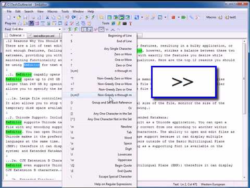Viewport: 250px width, 188px height.
Task: Close the Outline.txt tab
Action: (x=24, y=36)
